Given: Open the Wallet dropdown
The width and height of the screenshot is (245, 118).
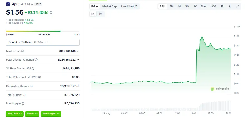Looking at the screenshot, I should [x=32, y=114].
